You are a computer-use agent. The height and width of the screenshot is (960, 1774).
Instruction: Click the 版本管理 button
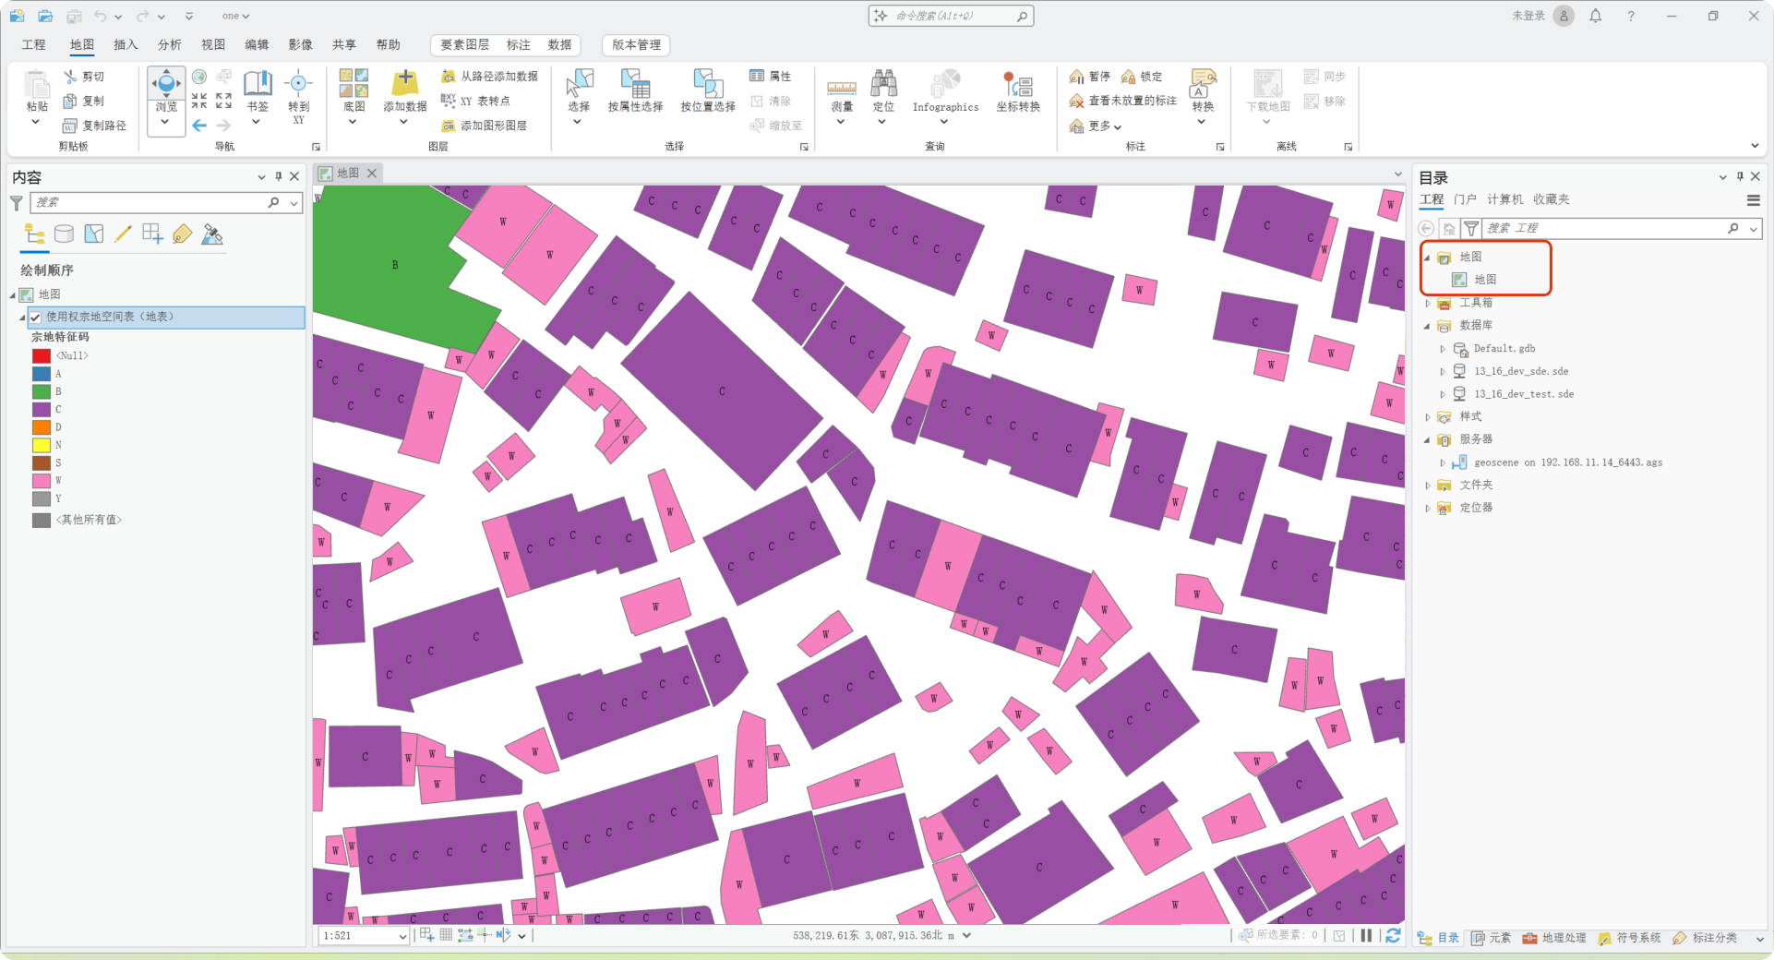coord(636,44)
